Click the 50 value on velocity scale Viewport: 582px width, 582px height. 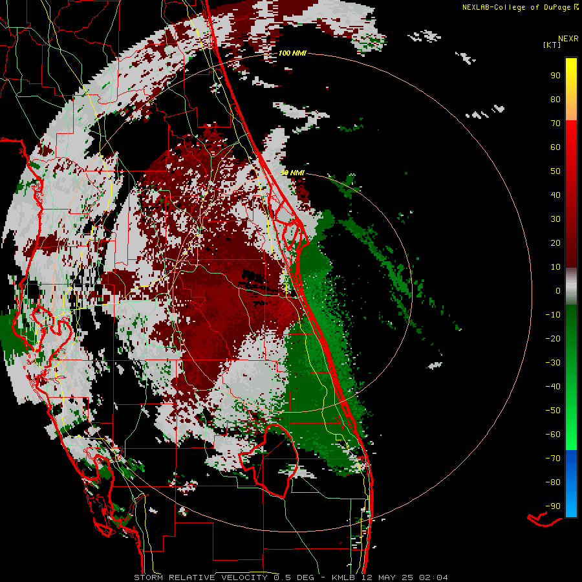(555, 171)
